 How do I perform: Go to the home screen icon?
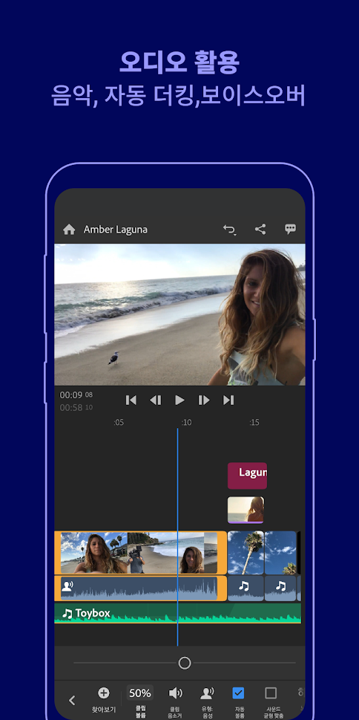tap(69, 230)
